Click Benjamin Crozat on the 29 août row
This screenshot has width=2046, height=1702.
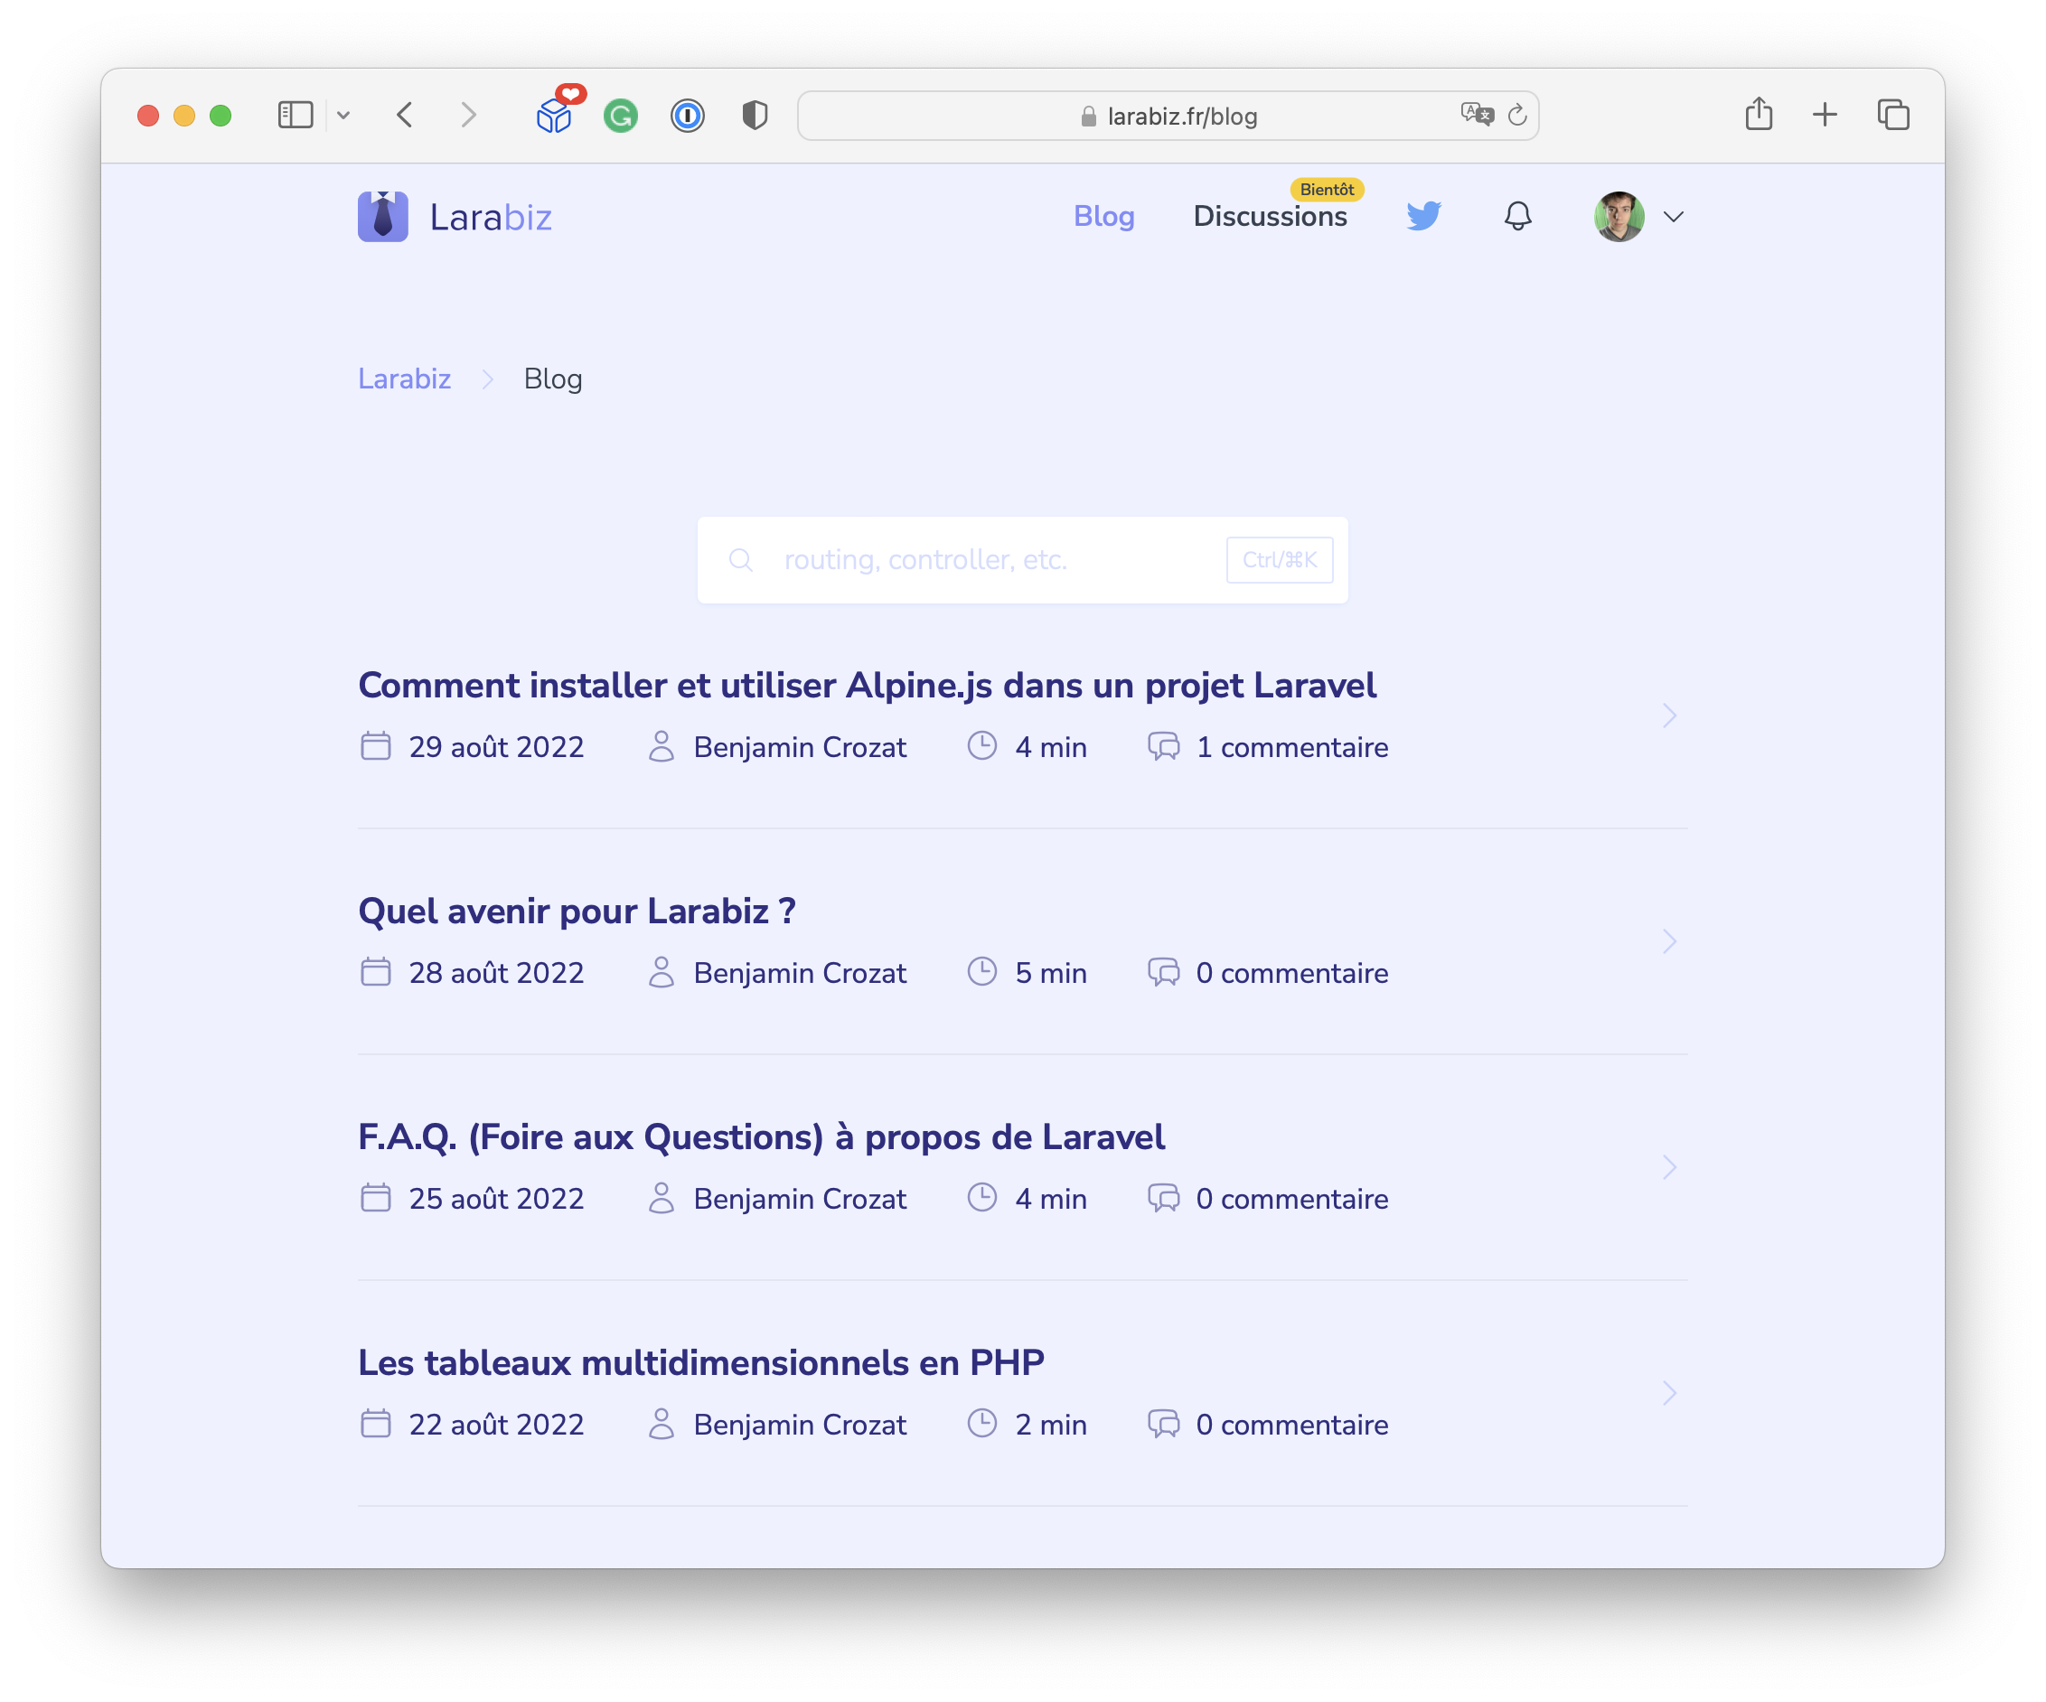(x=800, y=747)
